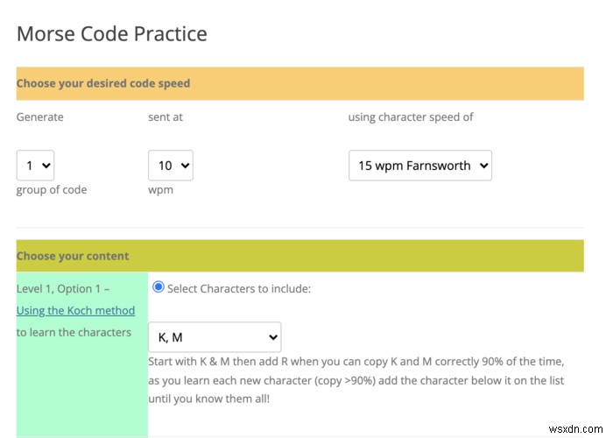Open the sent-at wpm dropdown showing 10

171,165
